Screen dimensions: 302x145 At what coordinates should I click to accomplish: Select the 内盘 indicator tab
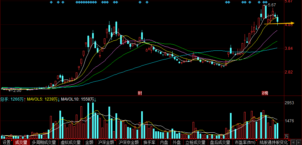[164, 142]
